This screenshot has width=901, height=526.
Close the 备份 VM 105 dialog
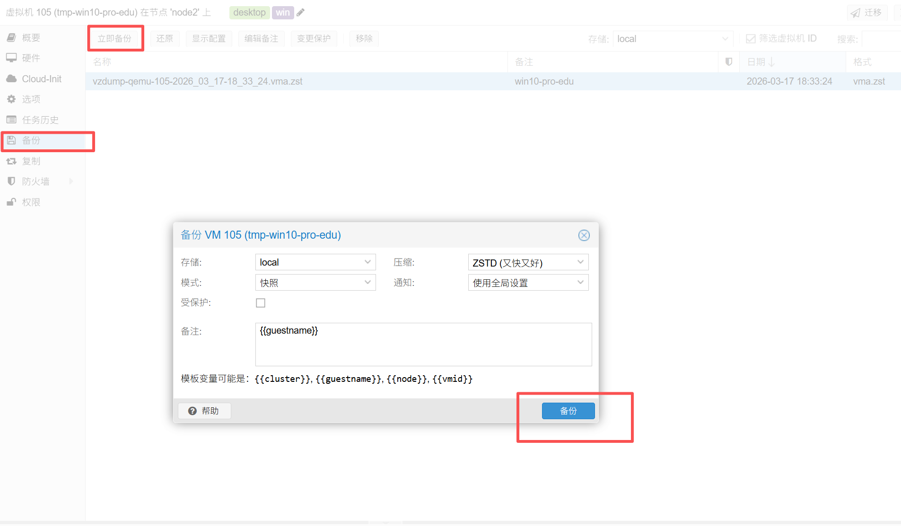(584, 235)
